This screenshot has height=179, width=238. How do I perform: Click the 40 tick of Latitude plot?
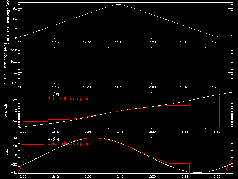click(15, 138)
